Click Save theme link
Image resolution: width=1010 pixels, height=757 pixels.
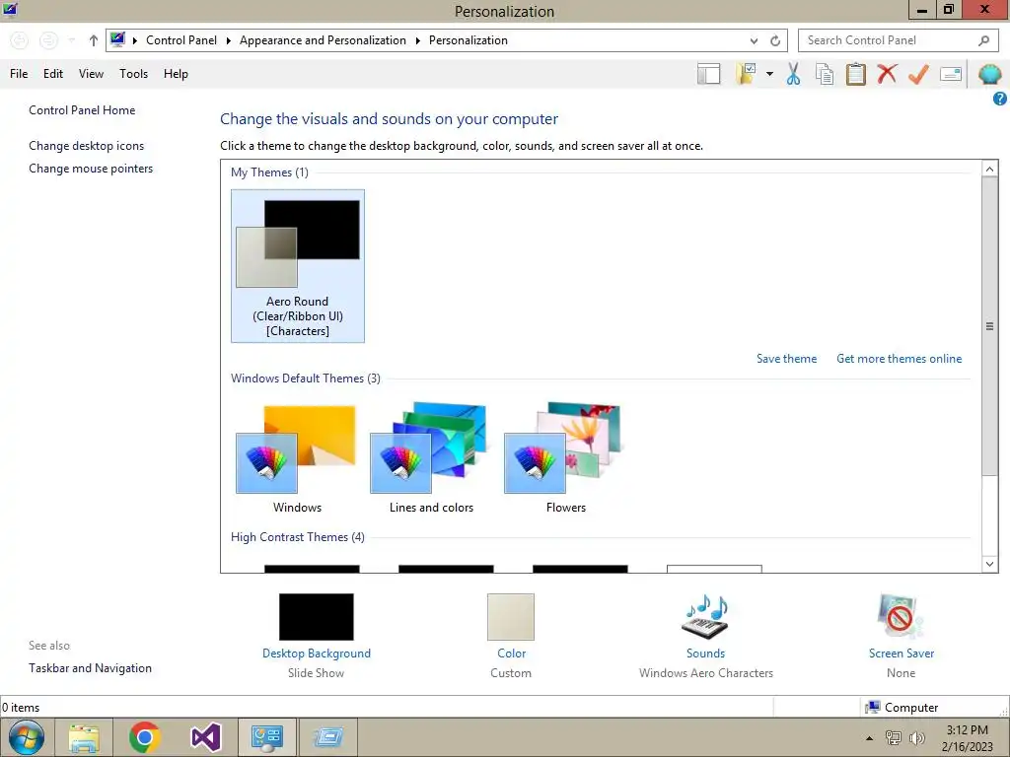[x=786, y=359]
